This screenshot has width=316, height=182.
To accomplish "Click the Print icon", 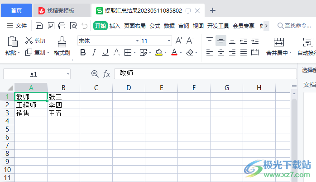I will point(62,26).
